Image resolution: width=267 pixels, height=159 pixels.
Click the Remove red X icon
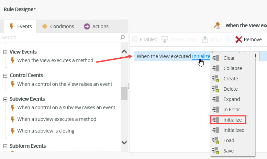239,39
